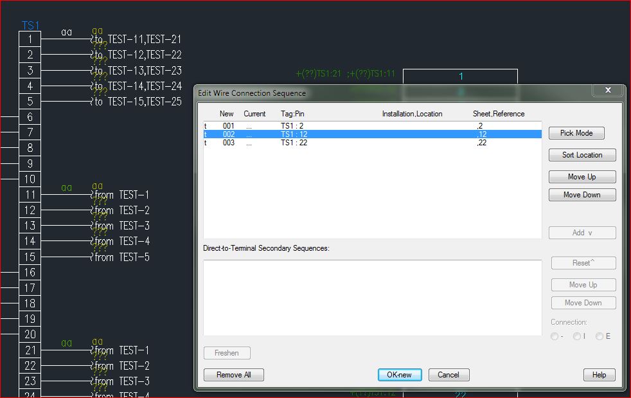Click the Current column header
Viewport: 631px width, 398px height.
point(254,114)
